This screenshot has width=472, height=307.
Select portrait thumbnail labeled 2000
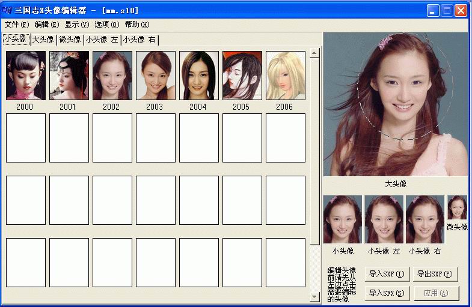pos(26,76)
